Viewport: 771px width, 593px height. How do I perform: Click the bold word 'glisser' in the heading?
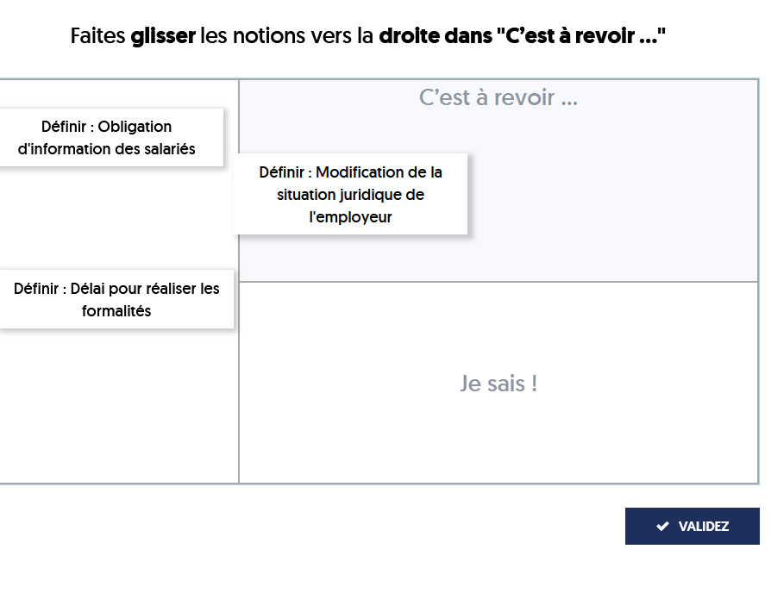pyautogui.click(x=163, y=36)
